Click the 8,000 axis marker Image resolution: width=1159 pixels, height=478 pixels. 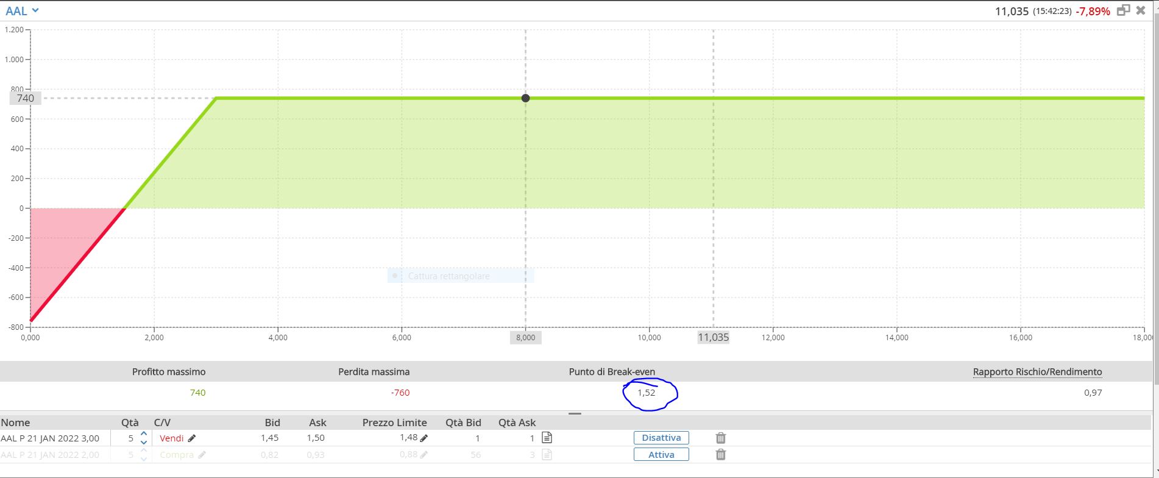pyautogui.click(x=525, y=337)
